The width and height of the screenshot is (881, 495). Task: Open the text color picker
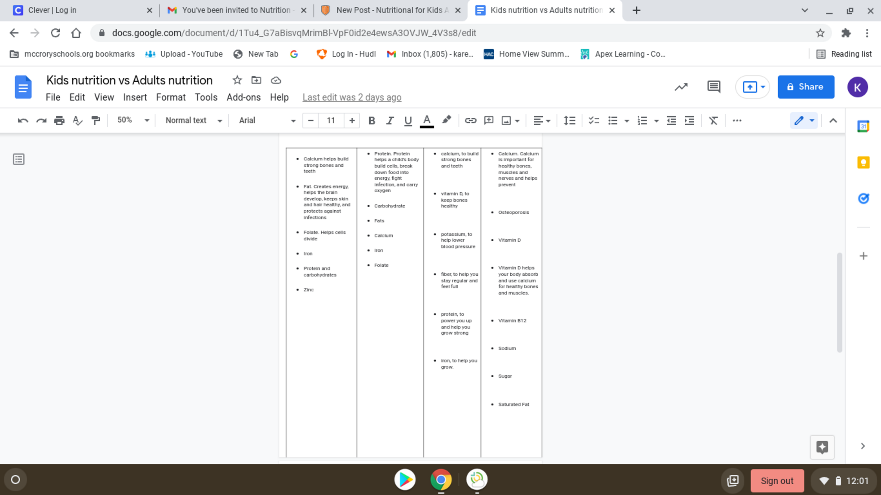click(x=426, y=121)
